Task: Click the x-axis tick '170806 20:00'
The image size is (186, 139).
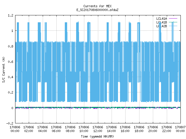Action: pos(153,129)
